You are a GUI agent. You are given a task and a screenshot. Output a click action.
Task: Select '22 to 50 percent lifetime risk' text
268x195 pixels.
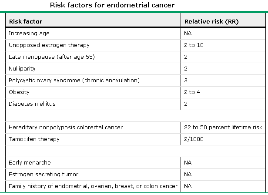(x=223, y=128)
